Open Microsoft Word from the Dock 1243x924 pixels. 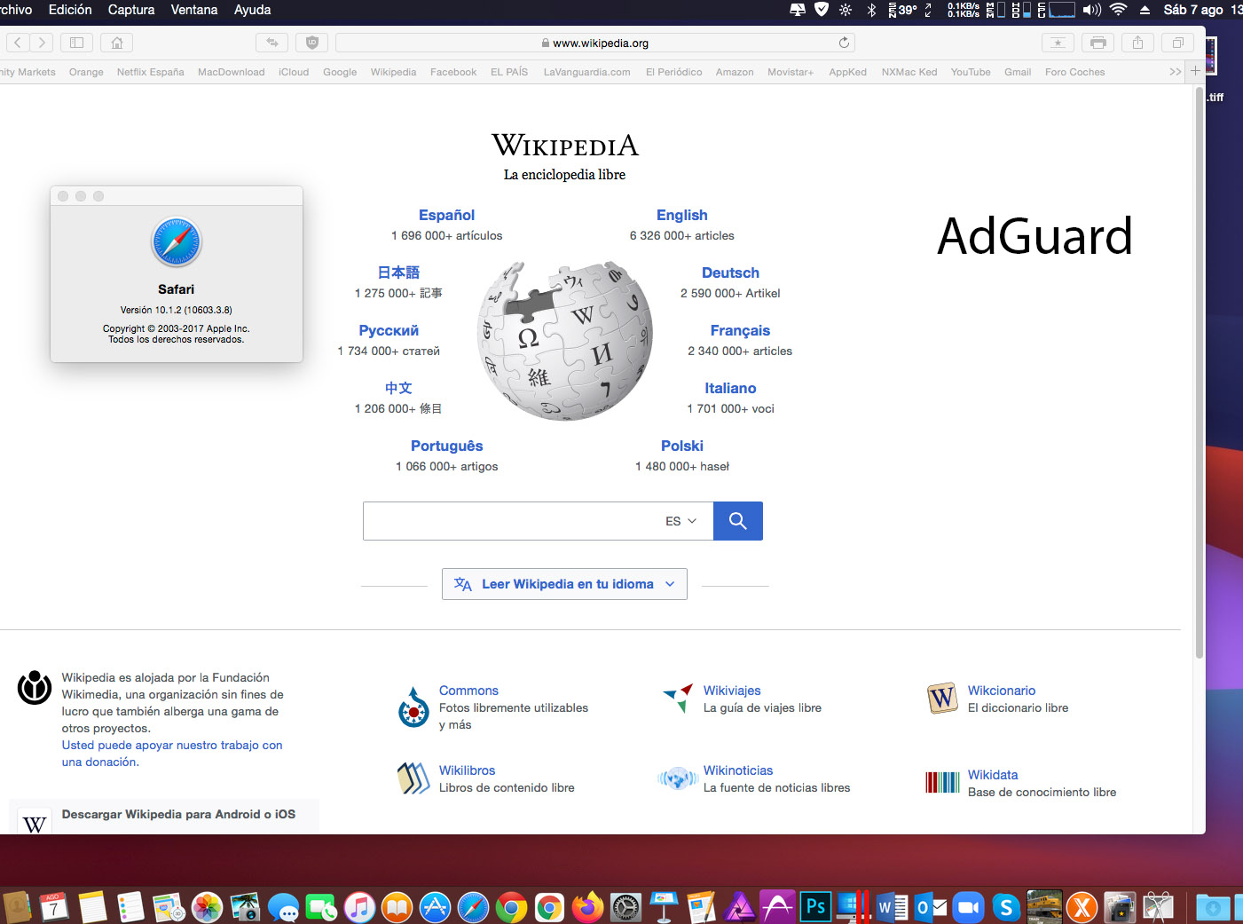(x=892, y=907)
